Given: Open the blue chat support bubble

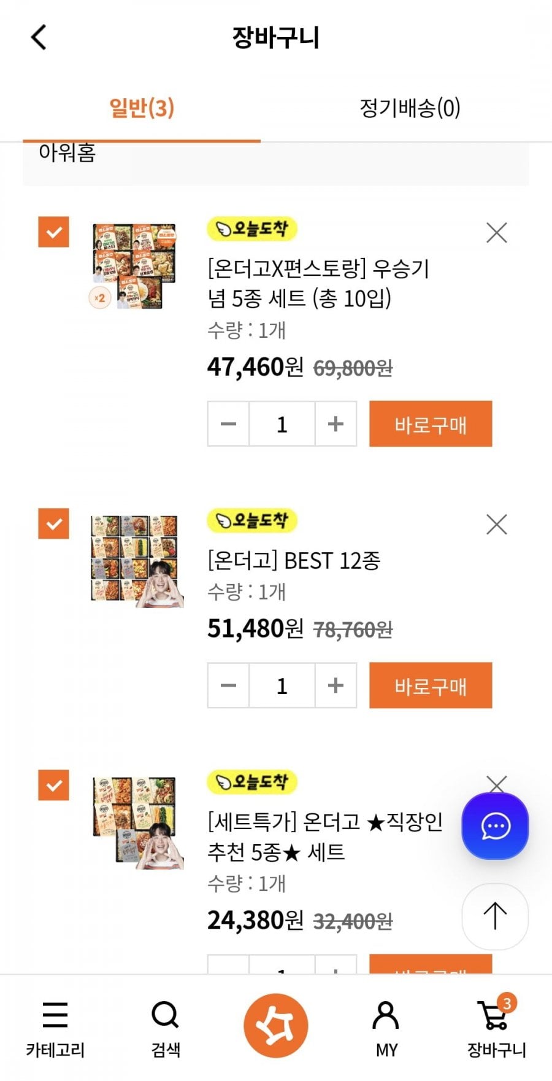Looking at the screenshot, I should pyautogui.click(x=495, y=826).
